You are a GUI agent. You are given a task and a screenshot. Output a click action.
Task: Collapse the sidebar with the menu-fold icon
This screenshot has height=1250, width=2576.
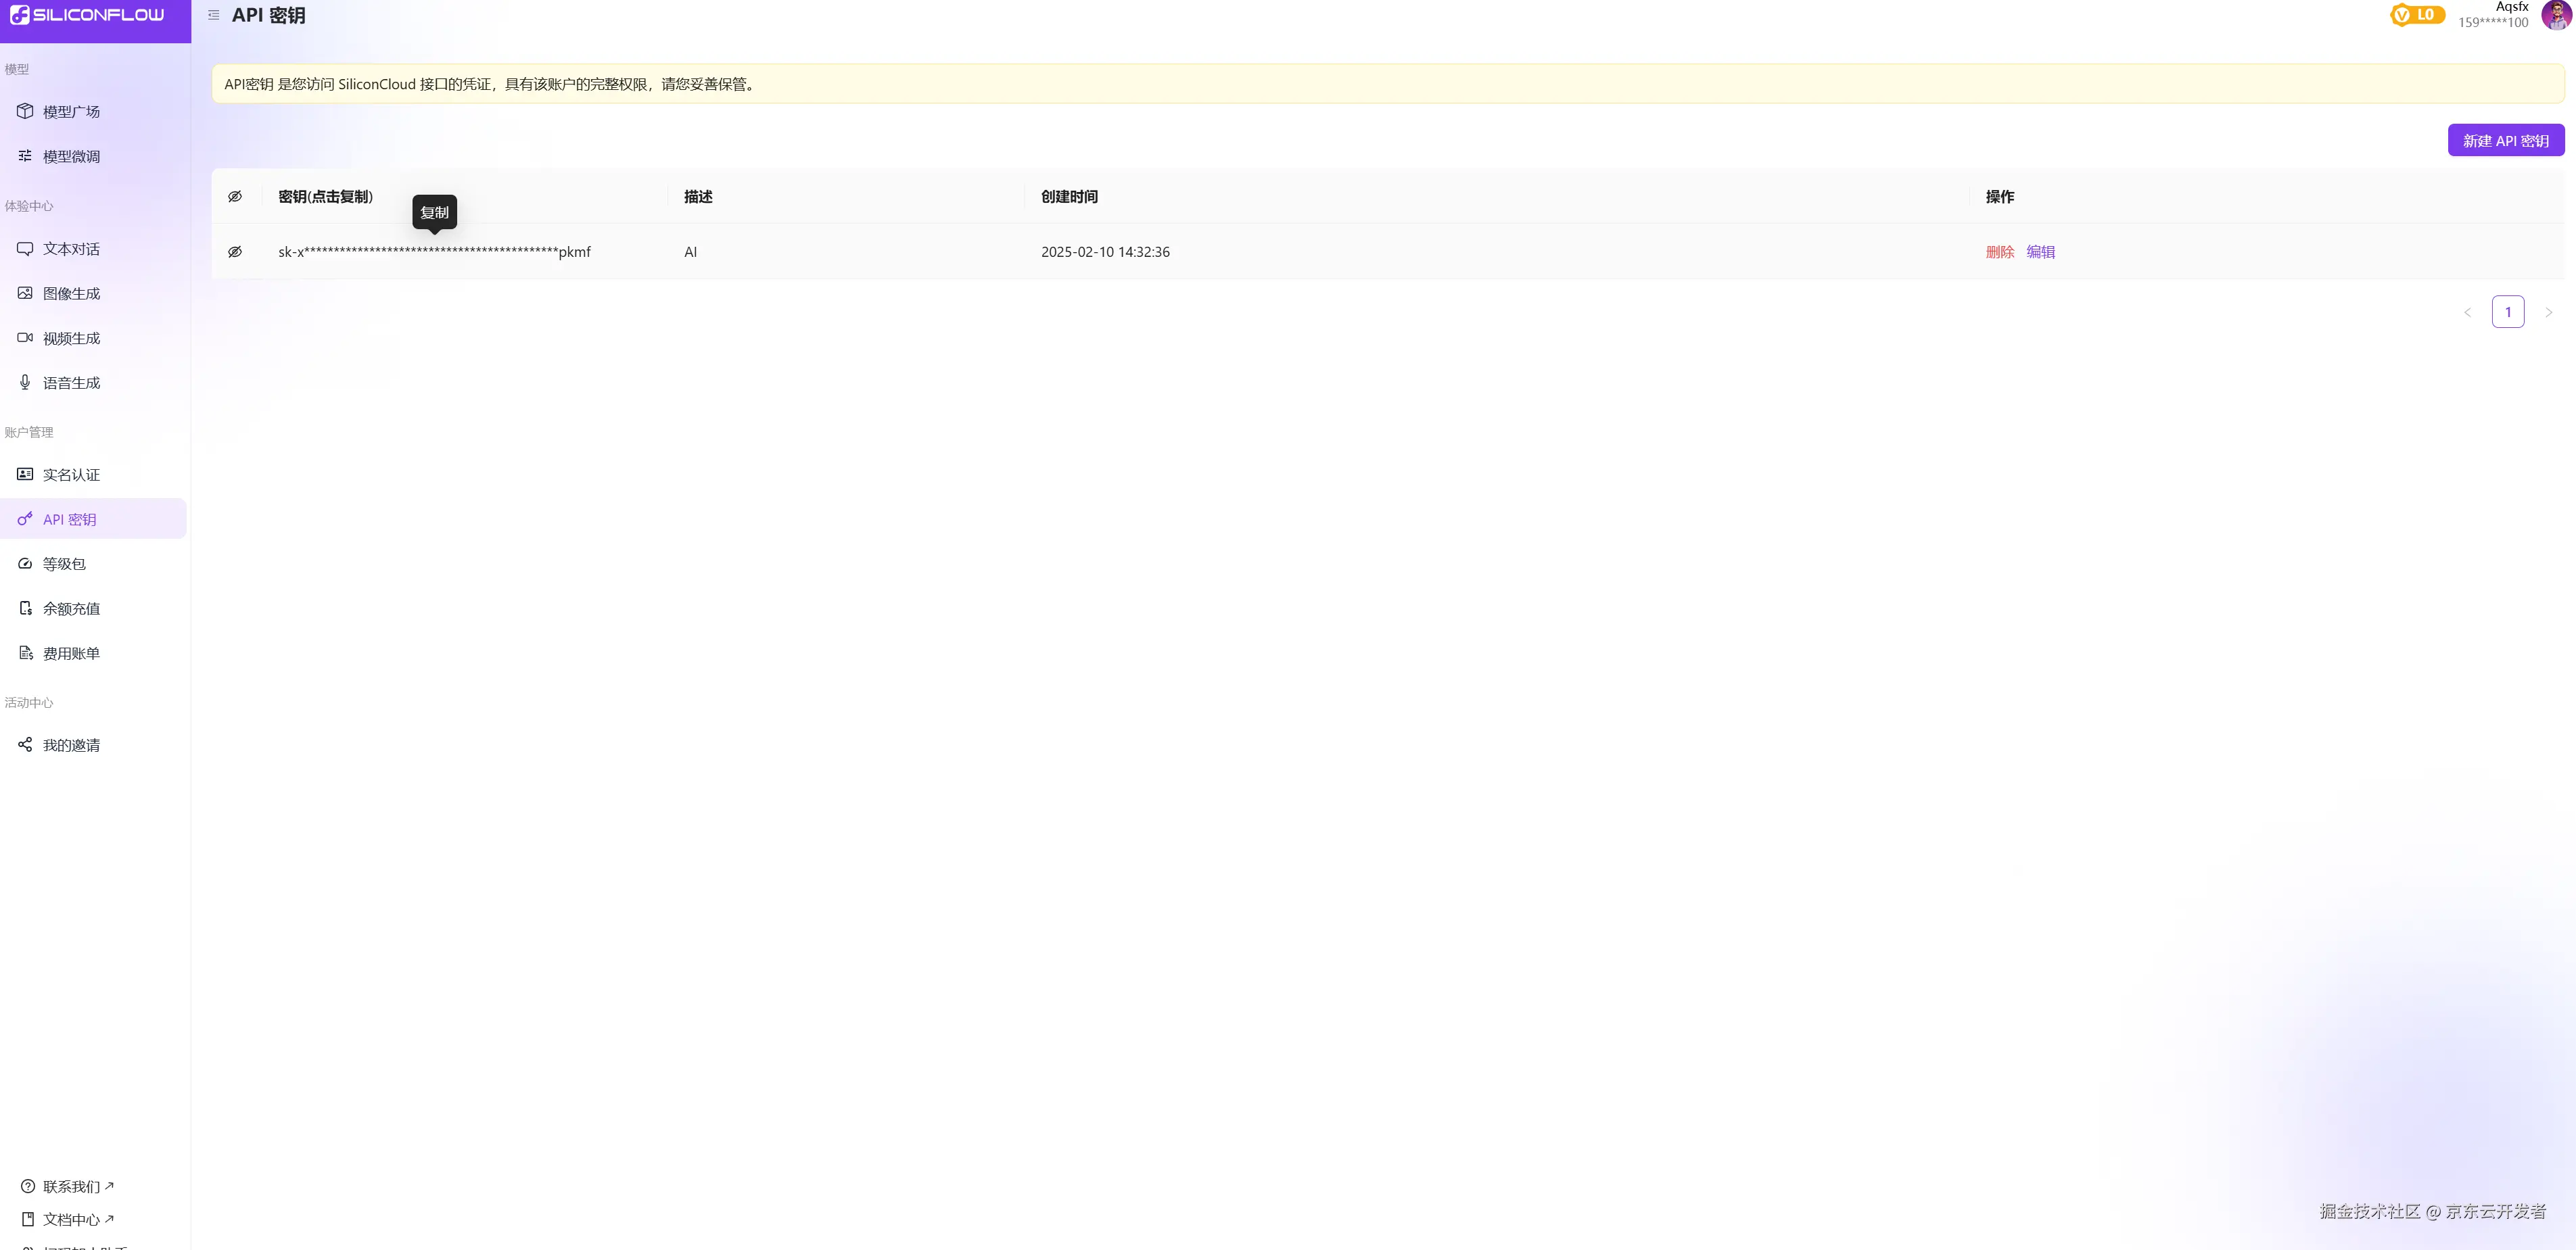(x=213, y=15)
